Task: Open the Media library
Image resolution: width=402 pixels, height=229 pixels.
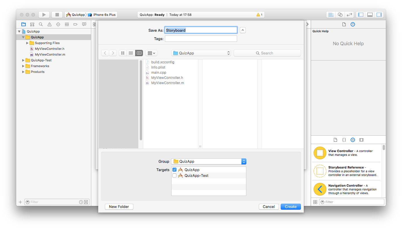Action: click(x=361, y=140)
